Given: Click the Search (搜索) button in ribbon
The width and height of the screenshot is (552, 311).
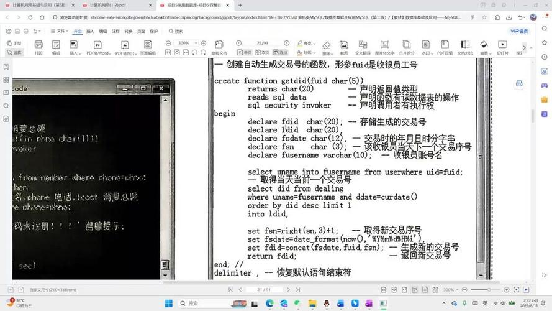Looking at the screenshot, I should click(176, 31).
